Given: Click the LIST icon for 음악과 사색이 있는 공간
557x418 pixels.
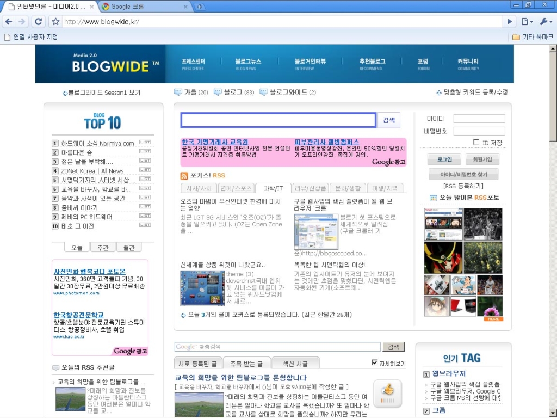Looking at the screenshot, I should [x=145, y=197].
